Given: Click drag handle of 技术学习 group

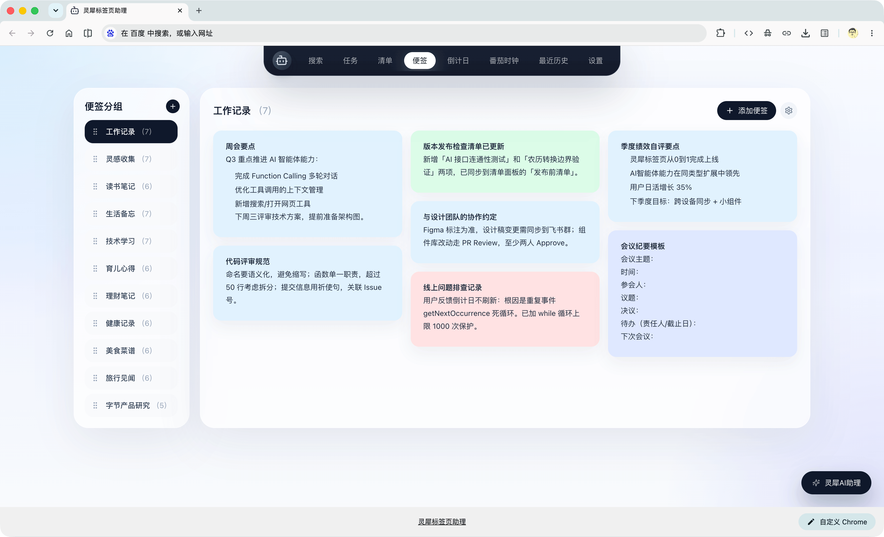Looking at the screenshot, I should (95, 241).
